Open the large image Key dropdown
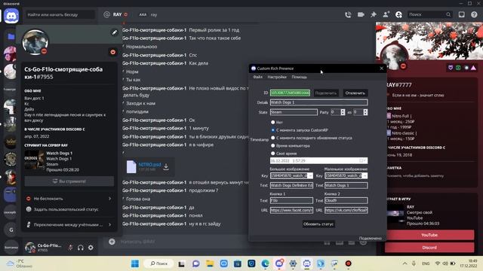 [x=310, y=175]
